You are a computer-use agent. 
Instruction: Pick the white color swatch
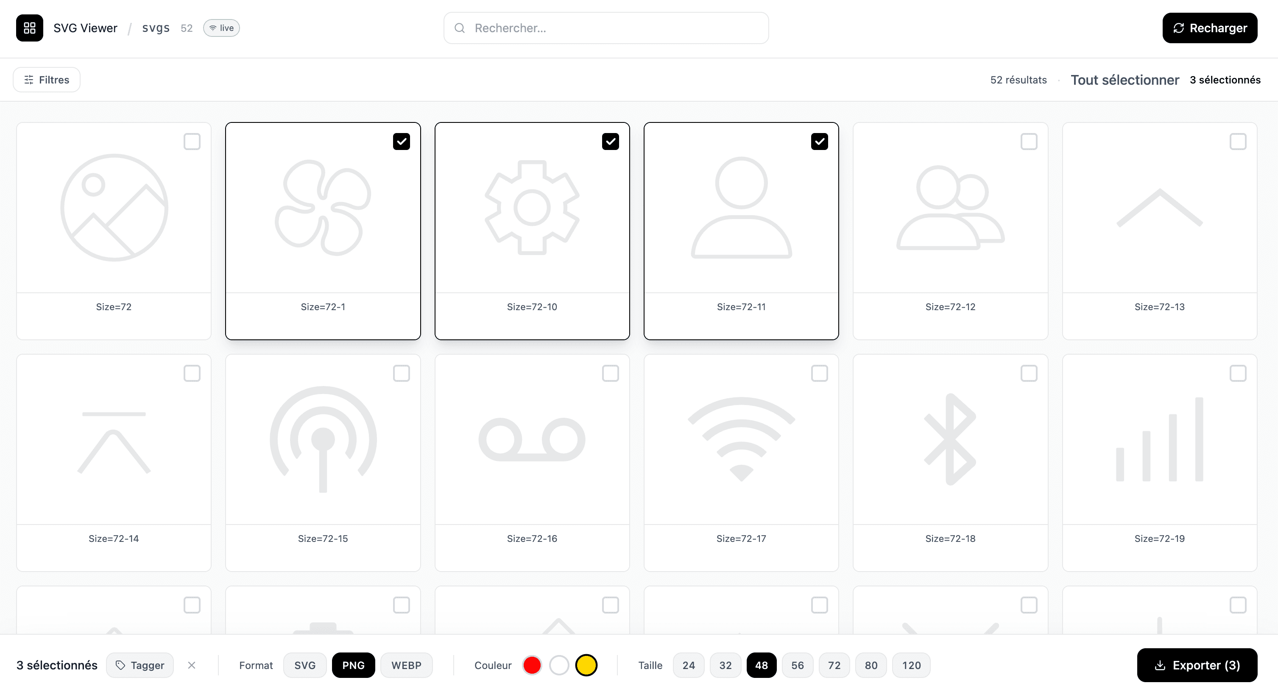(x=559, y=665)
